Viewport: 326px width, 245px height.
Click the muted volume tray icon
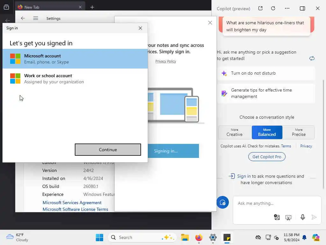click(x=276, y=237)
